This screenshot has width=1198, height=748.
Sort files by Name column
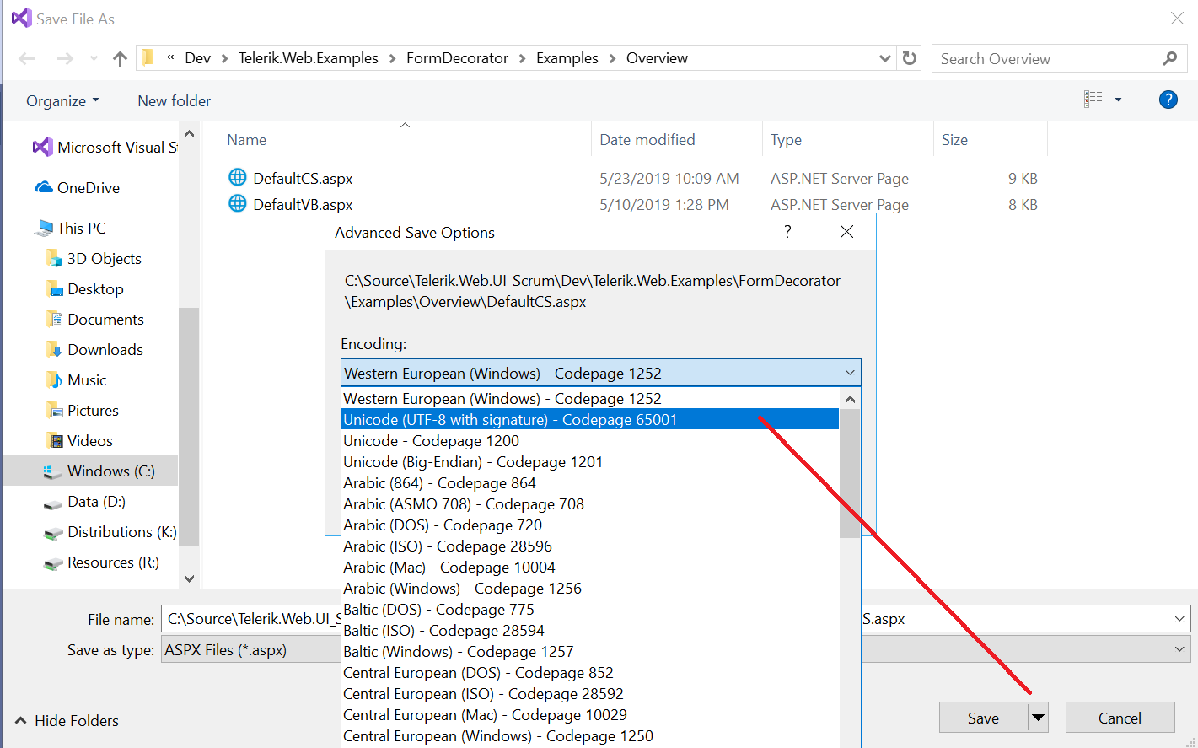(246, 140)
